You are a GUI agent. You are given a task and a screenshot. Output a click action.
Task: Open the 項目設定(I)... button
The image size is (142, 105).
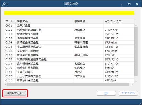click(x=15, y=93)
